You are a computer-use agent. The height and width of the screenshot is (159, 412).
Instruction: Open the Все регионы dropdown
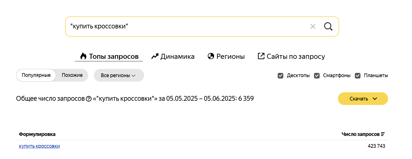click(119, 75)
